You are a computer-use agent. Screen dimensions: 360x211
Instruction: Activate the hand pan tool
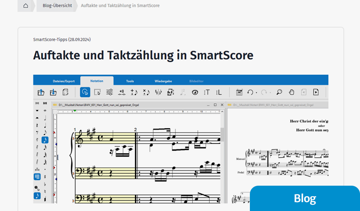pyautogui.click(x=291, y=92)
